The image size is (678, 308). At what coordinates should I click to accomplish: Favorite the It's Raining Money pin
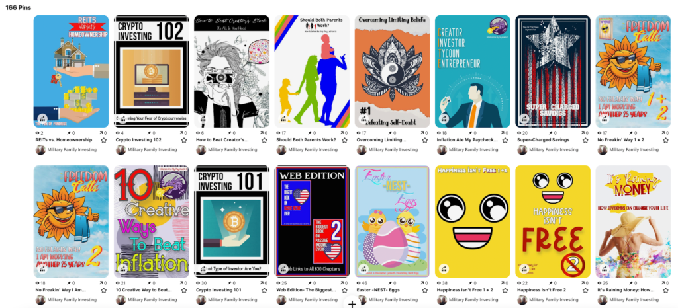click(665, 290)
